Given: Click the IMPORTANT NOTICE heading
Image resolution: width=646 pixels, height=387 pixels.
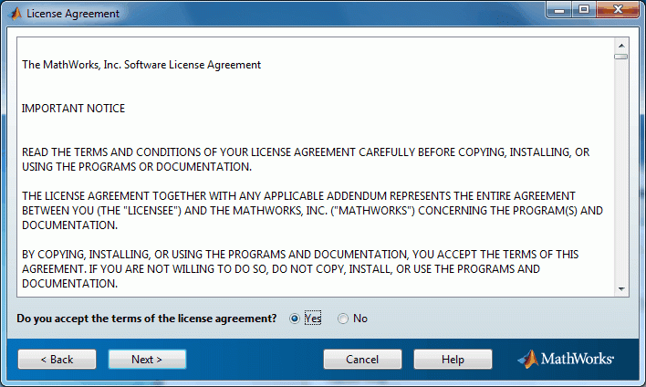Looking at the screenshot, I should (73, 109).
